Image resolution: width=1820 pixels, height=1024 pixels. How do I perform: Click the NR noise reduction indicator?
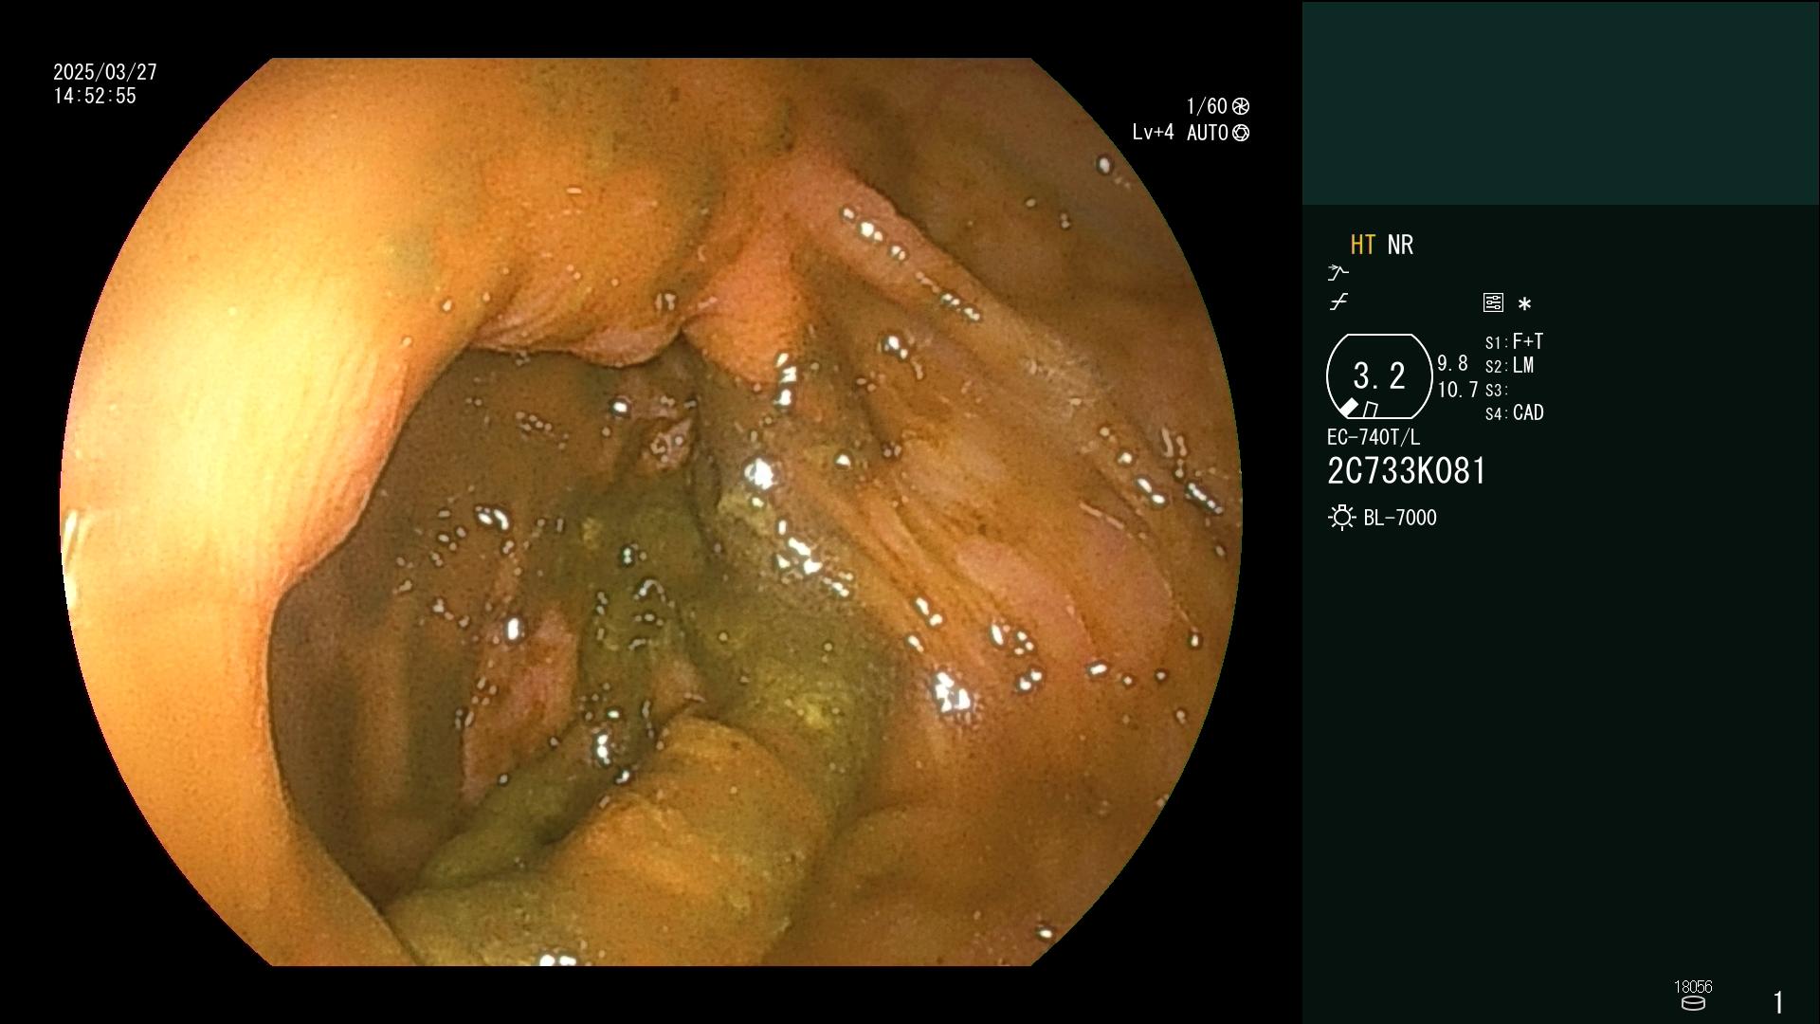click(x=1400, y=245)
